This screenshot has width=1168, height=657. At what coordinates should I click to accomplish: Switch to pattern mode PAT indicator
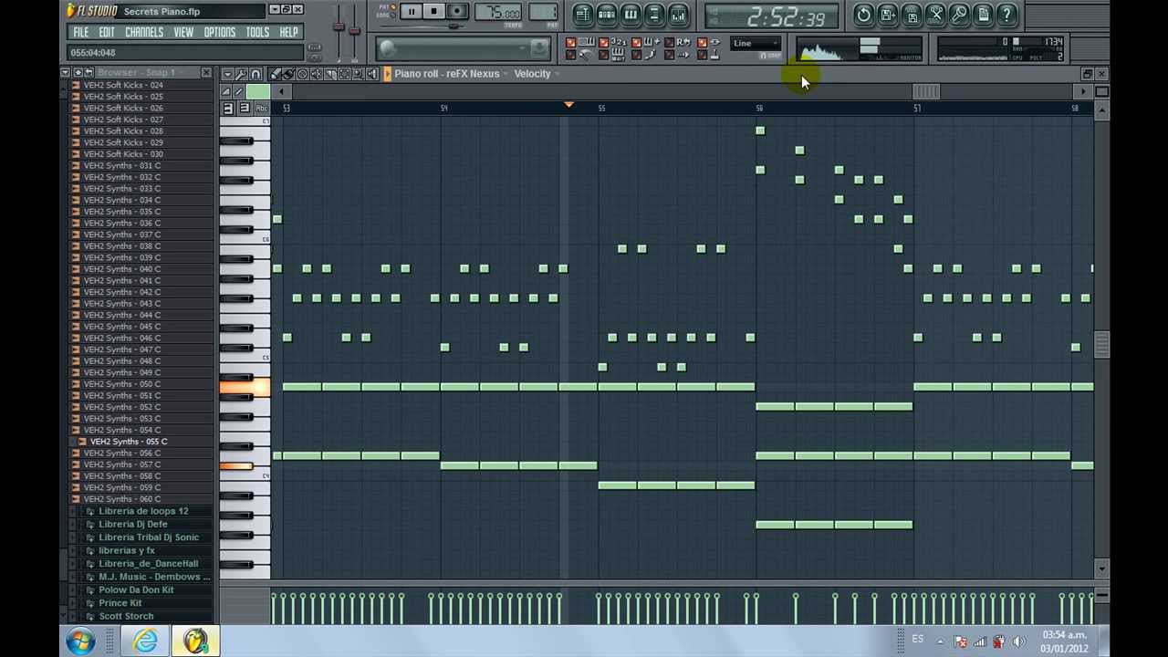pos(388,6)
